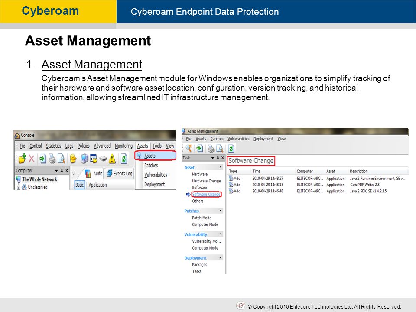Open the File menu in Console

point(22,146)
